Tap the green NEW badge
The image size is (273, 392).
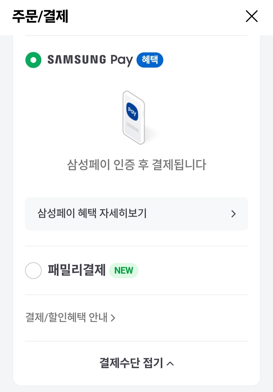(124, 271)
